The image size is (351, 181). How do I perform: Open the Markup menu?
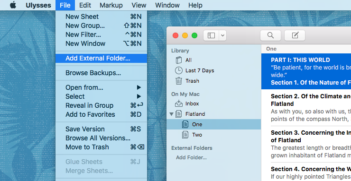click(111, 5)
